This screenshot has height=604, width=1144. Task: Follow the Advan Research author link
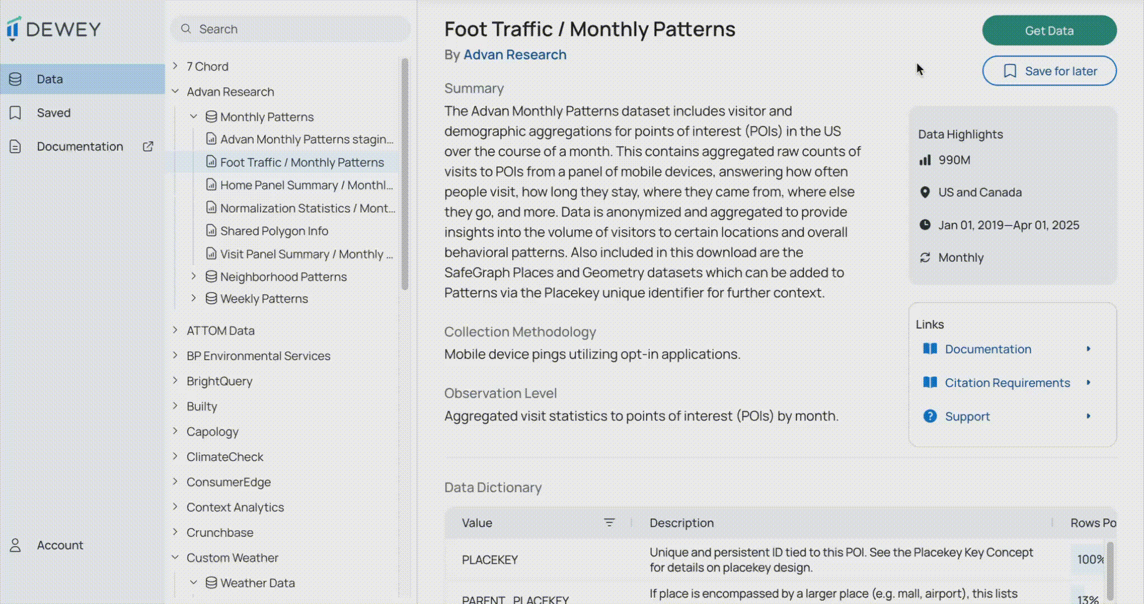point(515,55)
